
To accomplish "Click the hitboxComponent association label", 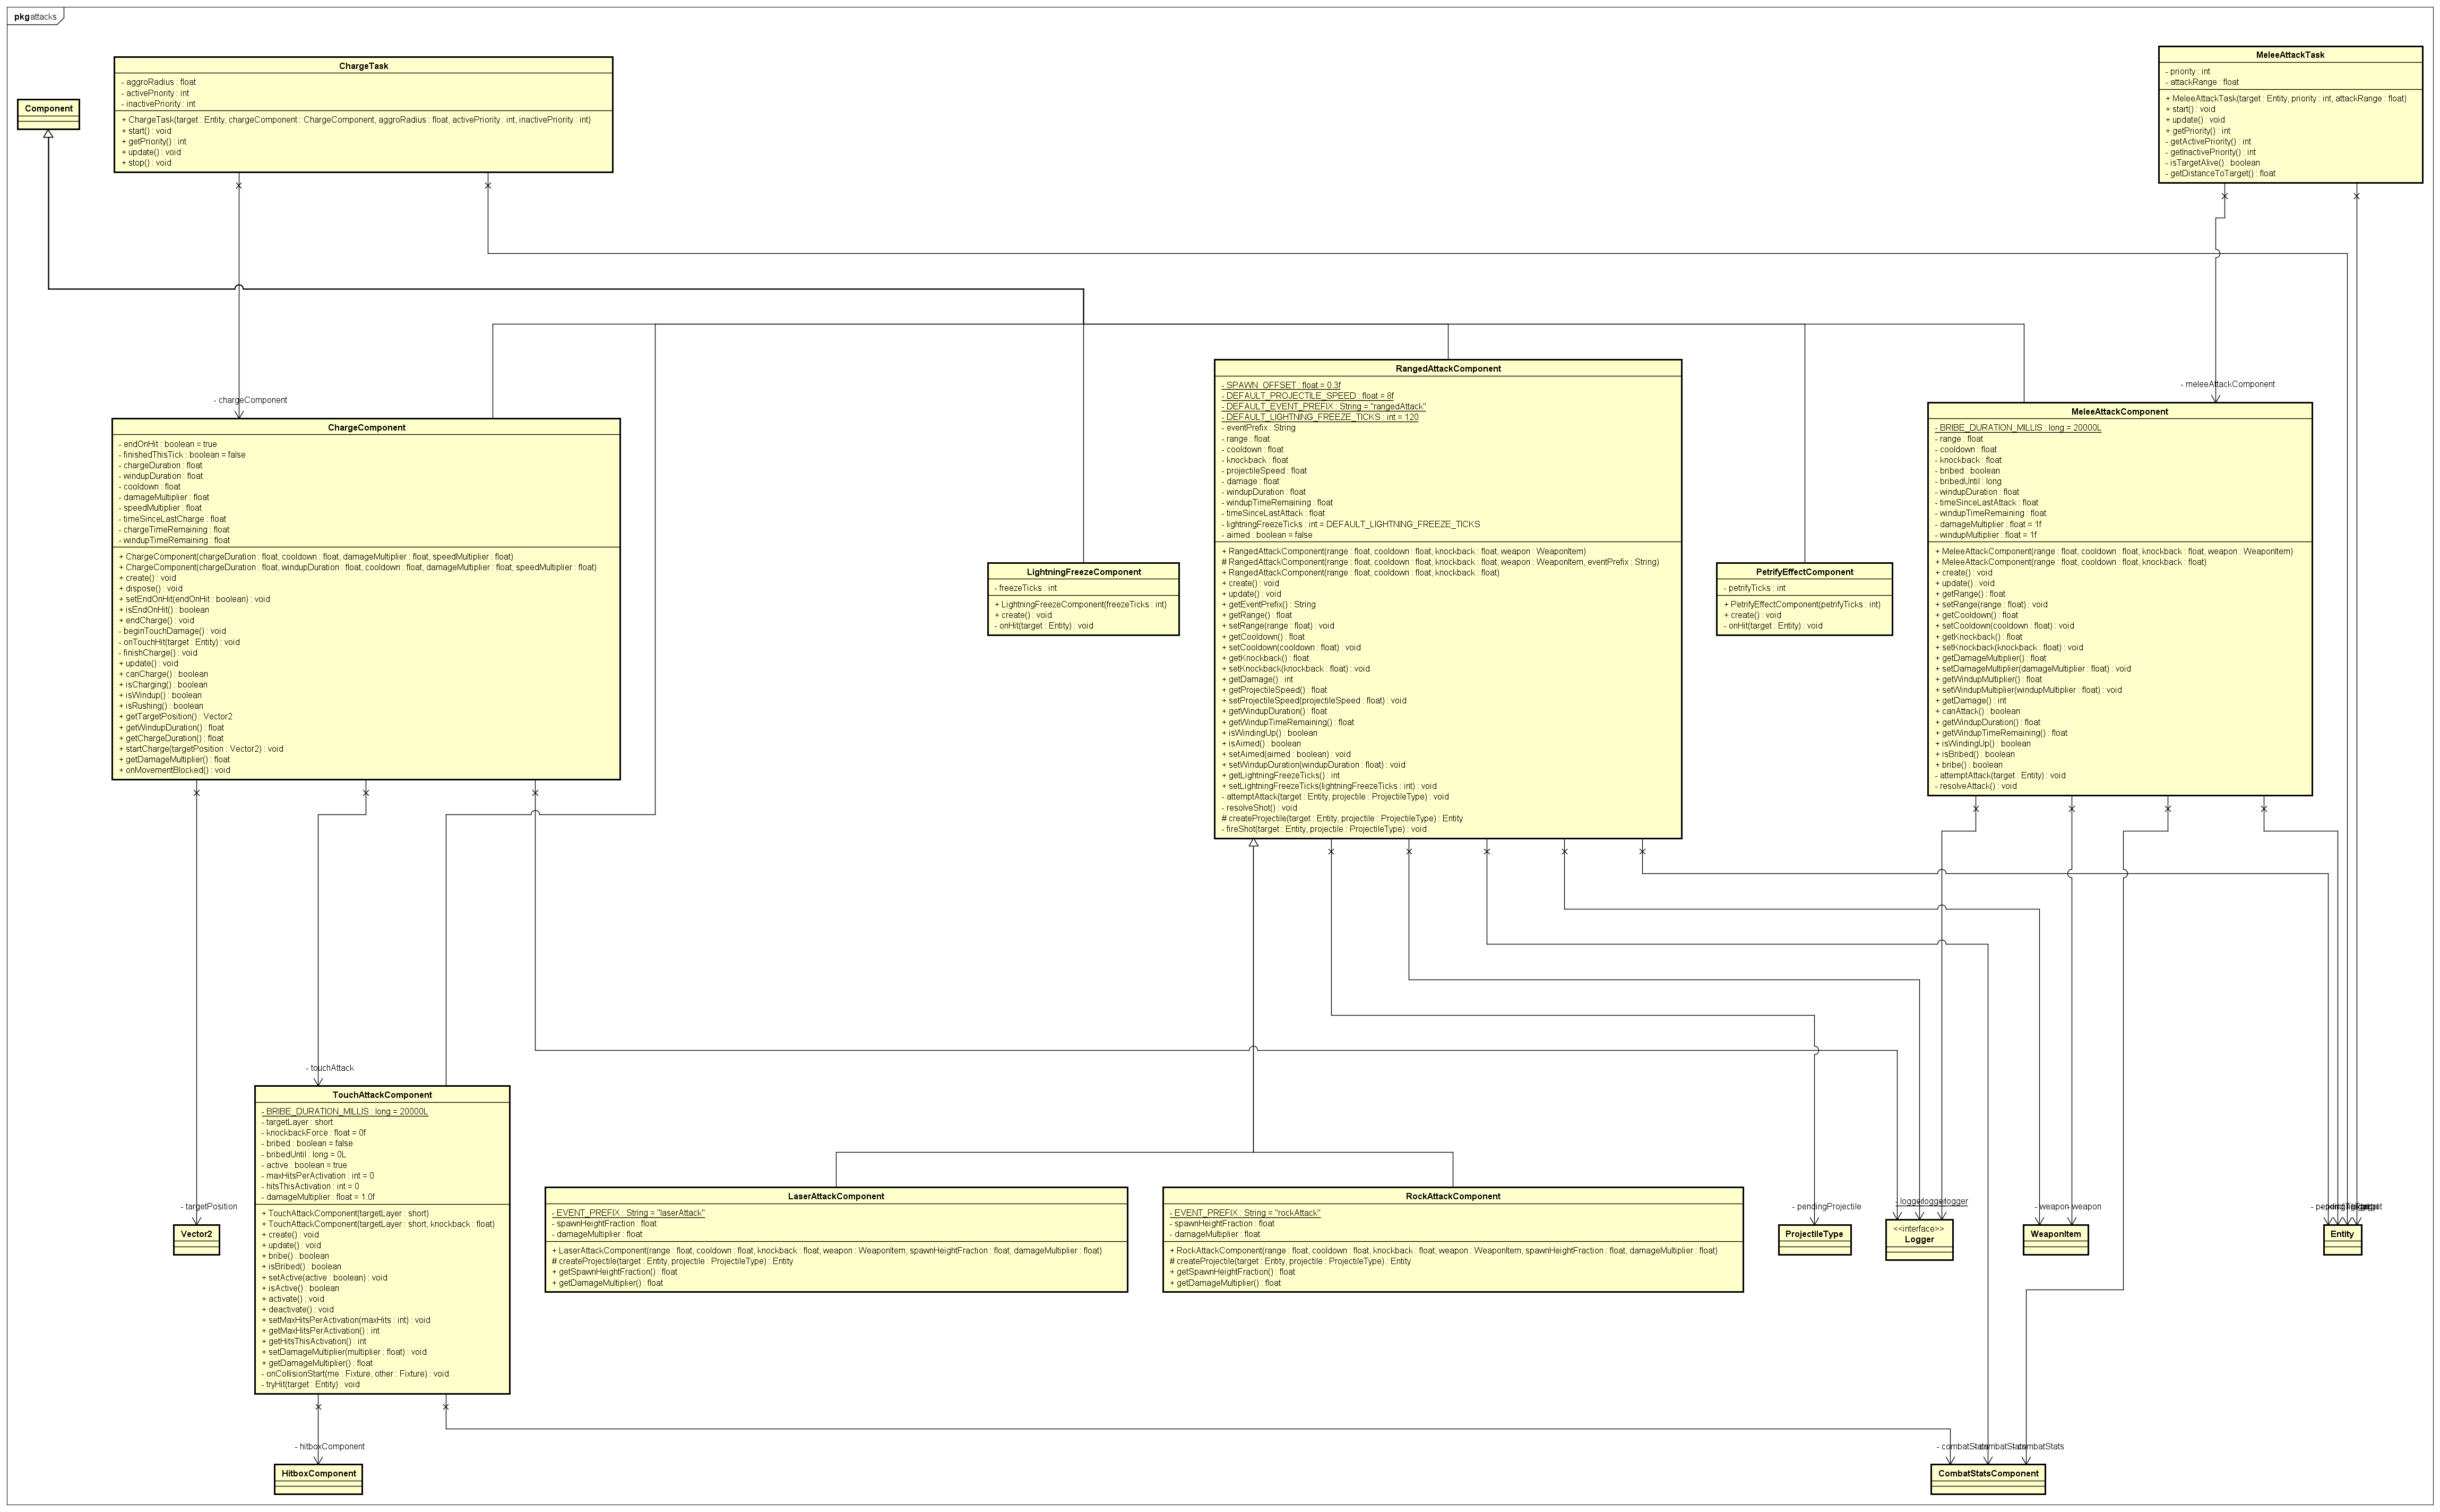I will (x=330, y=1446).
